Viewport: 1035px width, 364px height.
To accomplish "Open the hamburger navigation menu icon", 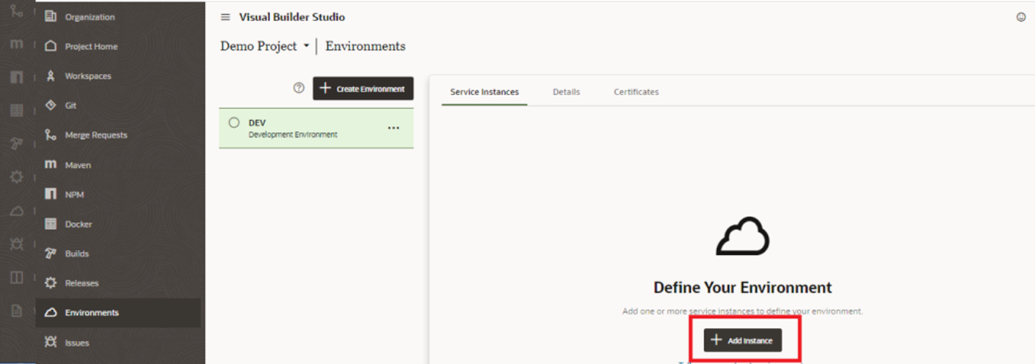I will tap(225, 17).
